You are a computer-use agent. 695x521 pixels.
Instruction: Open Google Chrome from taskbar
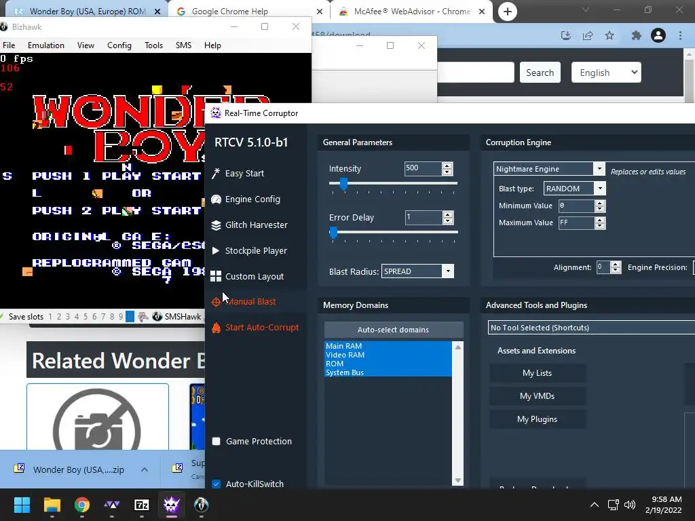click(x=82, y=505)
